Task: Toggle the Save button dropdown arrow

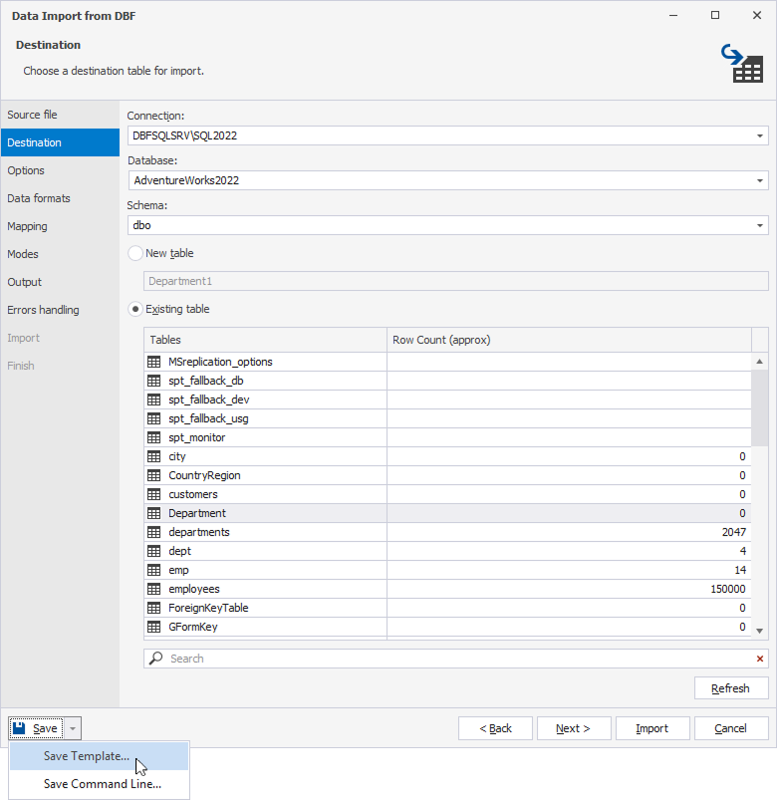Action: tap(73, 728)
